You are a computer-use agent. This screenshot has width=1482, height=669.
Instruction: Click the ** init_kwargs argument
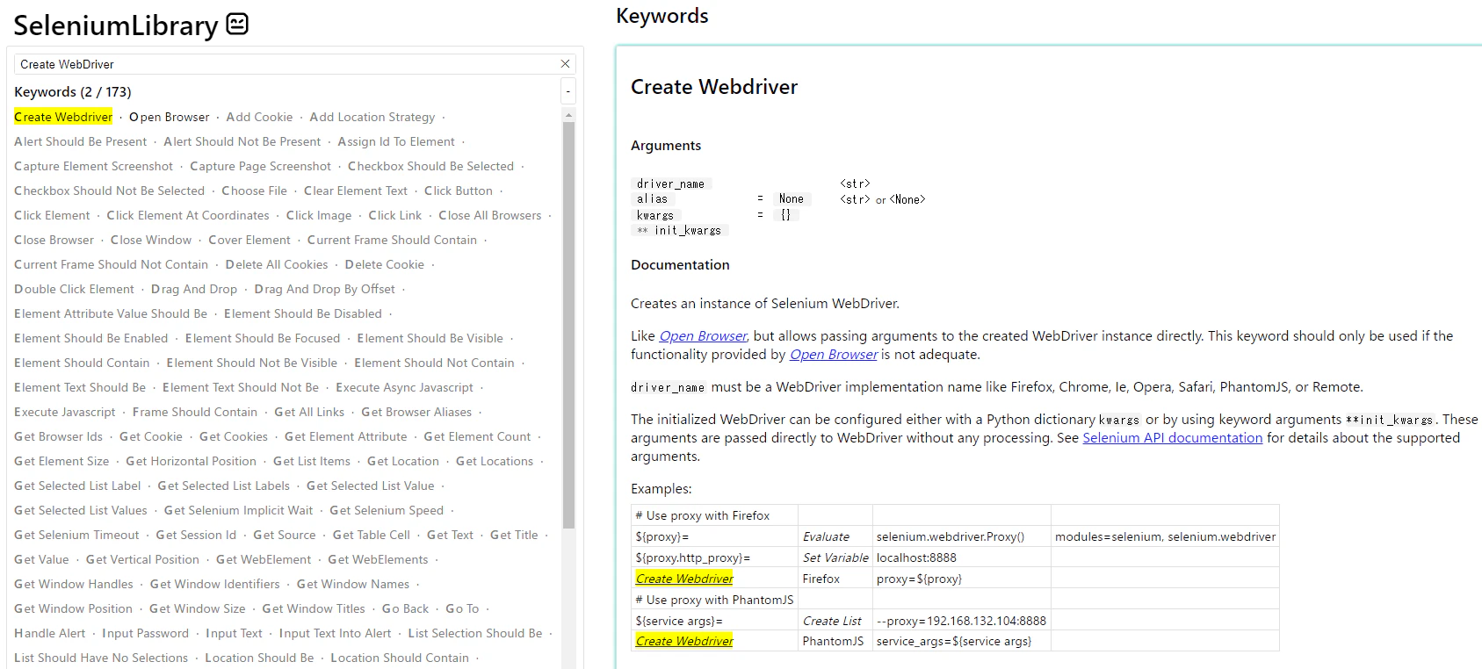pos(679,230)
